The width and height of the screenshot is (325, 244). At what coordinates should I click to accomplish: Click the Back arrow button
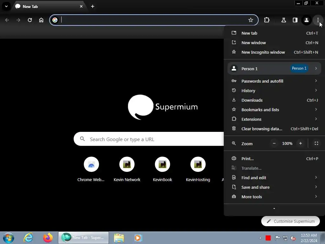(7, 20)
